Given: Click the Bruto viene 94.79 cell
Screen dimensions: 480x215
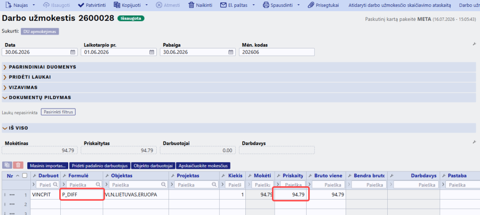Looking at the screenshot, I should (x=326, y=194).
